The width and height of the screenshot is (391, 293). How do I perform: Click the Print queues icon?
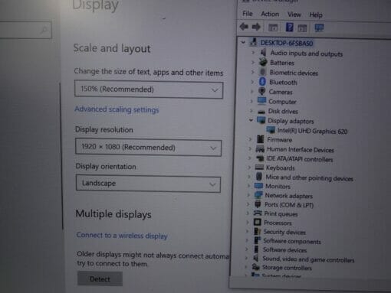(x=258, y=213)
